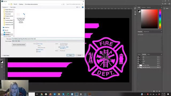171x96 pixels.
Task: Click the delete channel trash icon
Action: click(x=159, y=91)
